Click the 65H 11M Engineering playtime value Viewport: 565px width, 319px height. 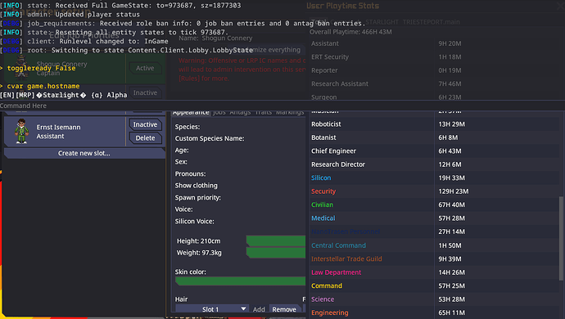(451, 312)
